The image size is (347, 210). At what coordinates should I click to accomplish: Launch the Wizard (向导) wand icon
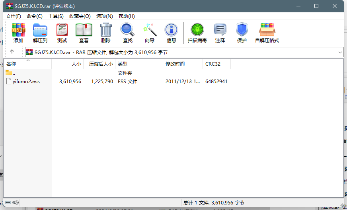point(150,33)
